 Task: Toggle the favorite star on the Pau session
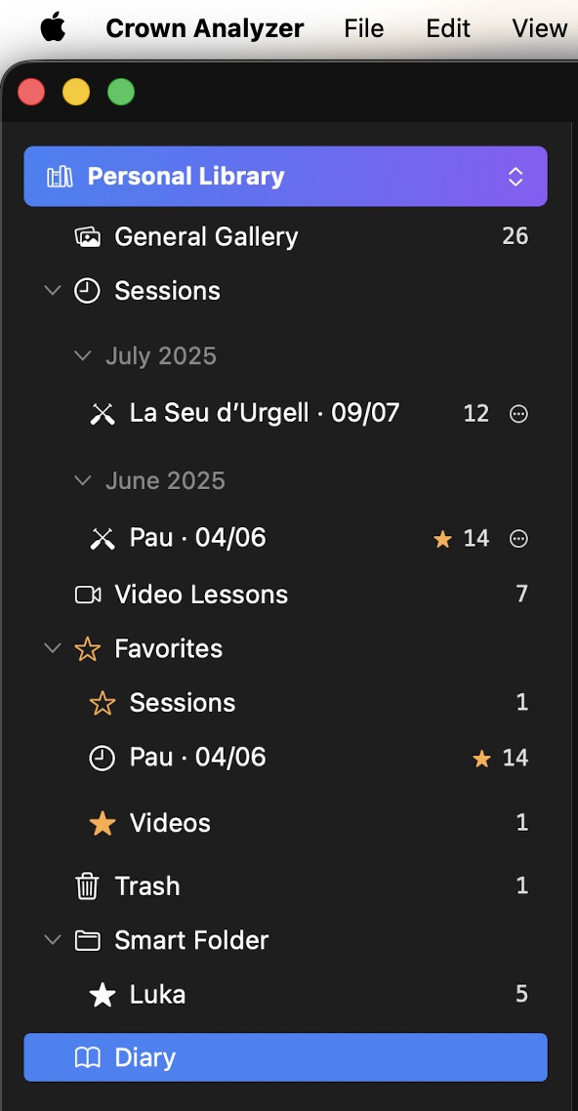click(x=443, y=538)
